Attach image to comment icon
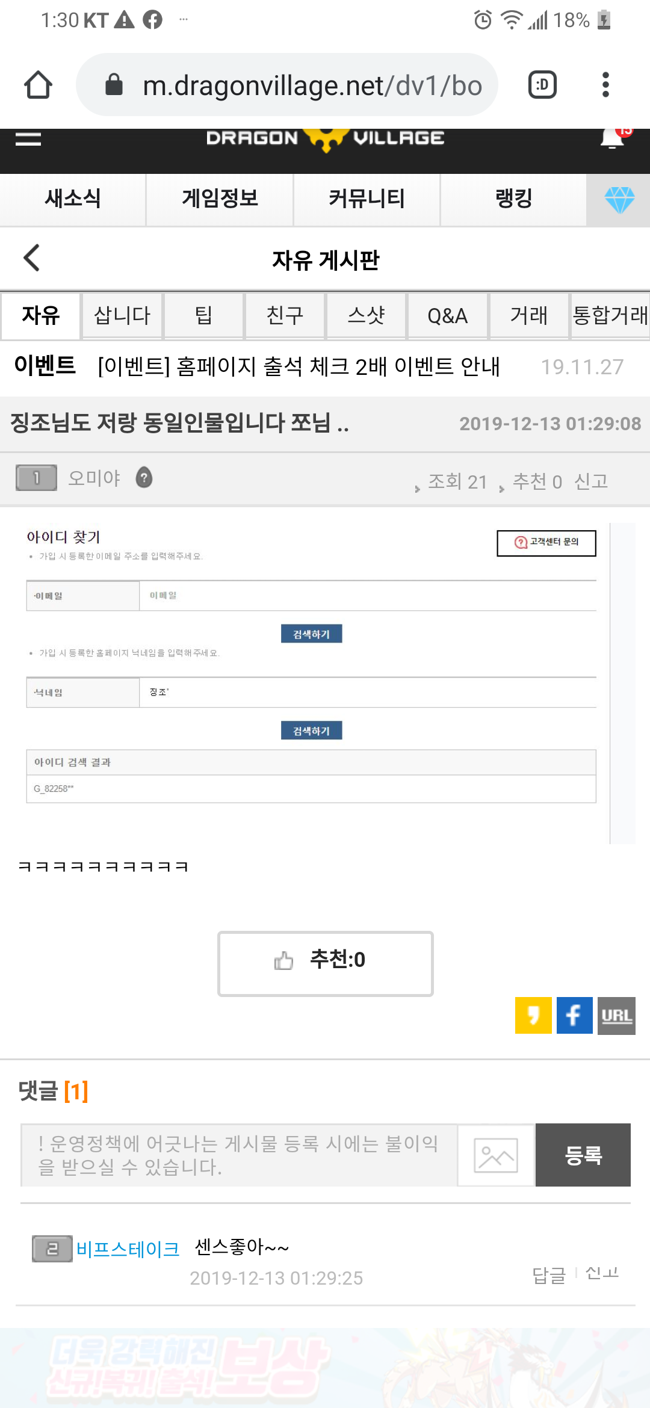 496,1155
